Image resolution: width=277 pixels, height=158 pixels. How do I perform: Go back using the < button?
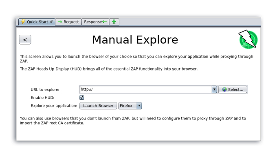(25, 40)
